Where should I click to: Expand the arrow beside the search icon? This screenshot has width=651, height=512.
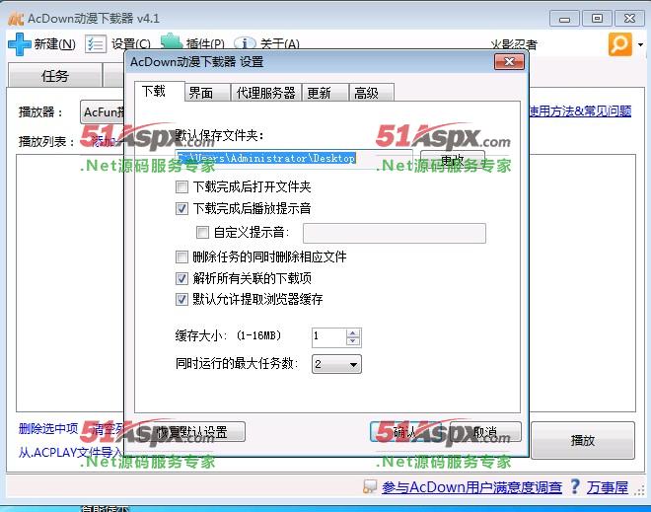(640, 44)
